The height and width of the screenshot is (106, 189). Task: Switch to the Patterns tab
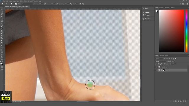[172, 8]
